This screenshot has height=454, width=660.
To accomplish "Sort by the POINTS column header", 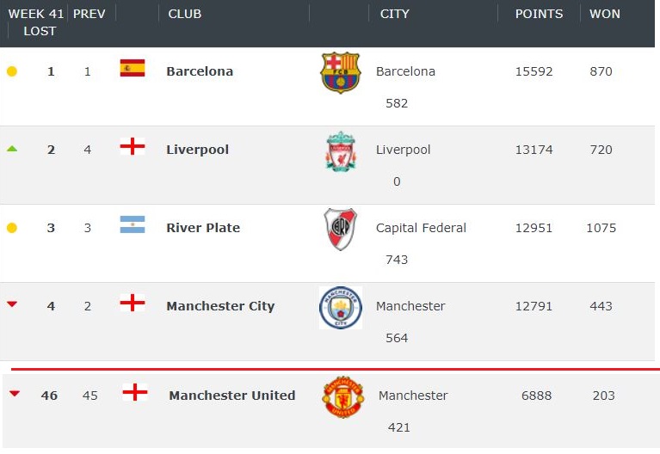I will [539, 14].
